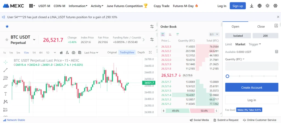Open the BTC USDT pair selector dropdown

[34, 40]
